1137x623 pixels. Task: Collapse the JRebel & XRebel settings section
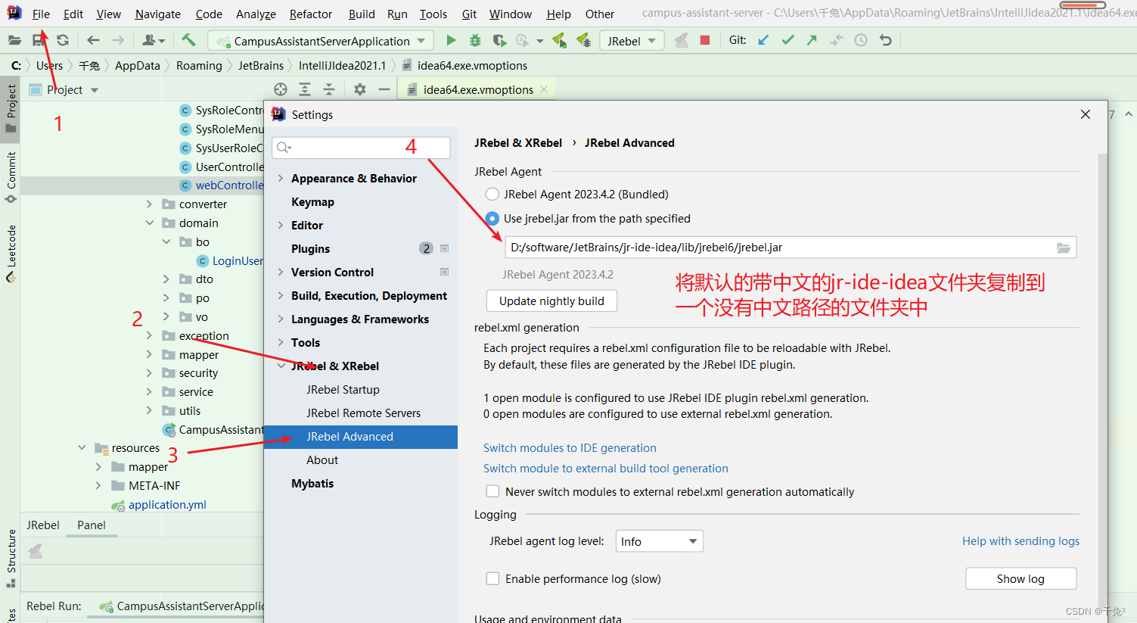click(281, 366)
